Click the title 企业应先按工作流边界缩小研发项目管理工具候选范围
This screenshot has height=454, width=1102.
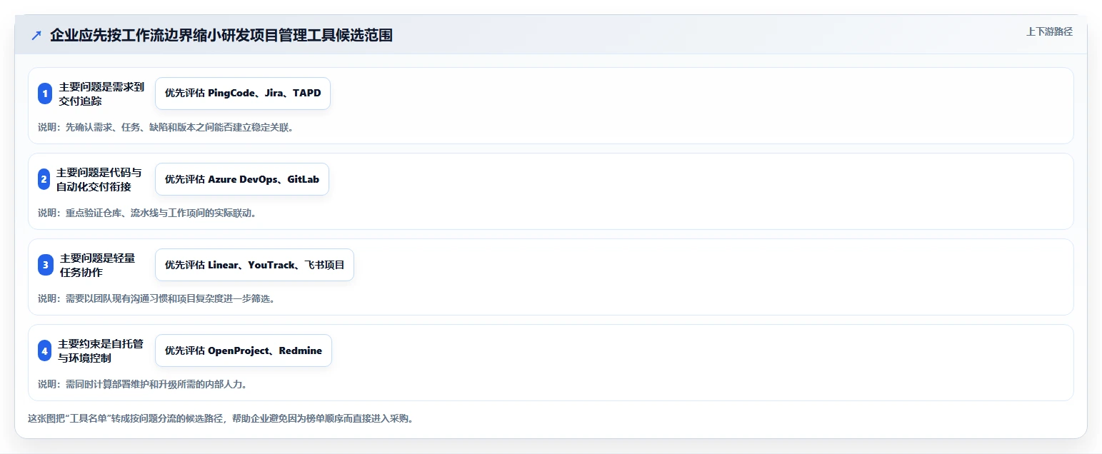[x=221, y=35]
